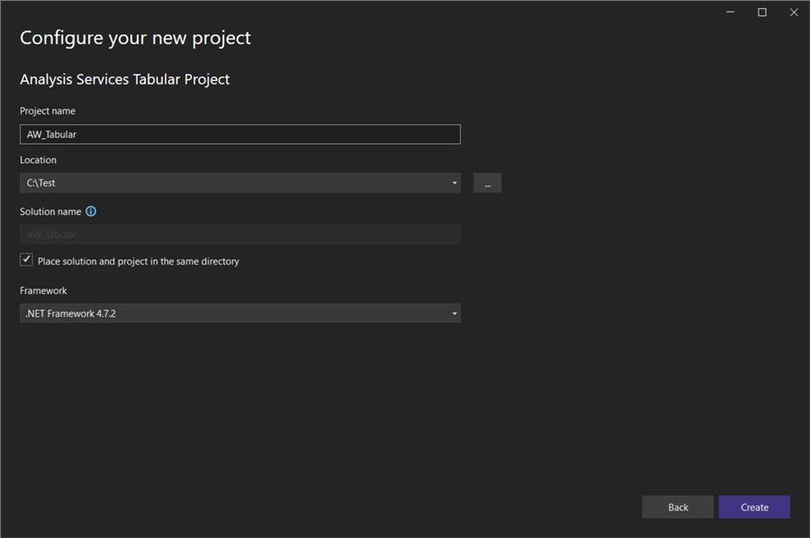Close the Configure your new project dialog
Viewport: 810px width, 538px height.
click(794, 13)
